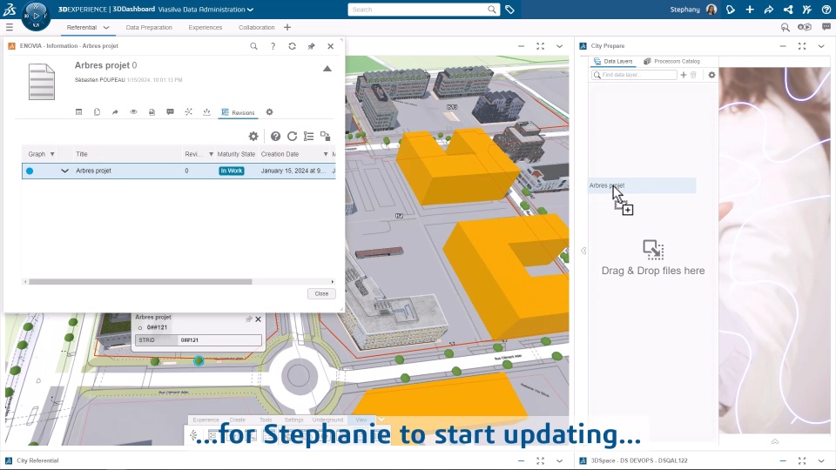Open the share arrow icon tab

point(115,112)
